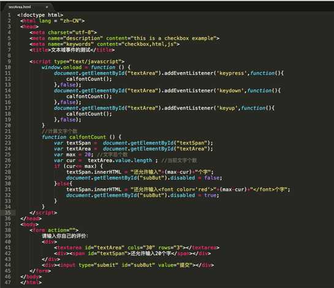Click window.onload on line 10
334x288 pixels.
coord(61,67)
